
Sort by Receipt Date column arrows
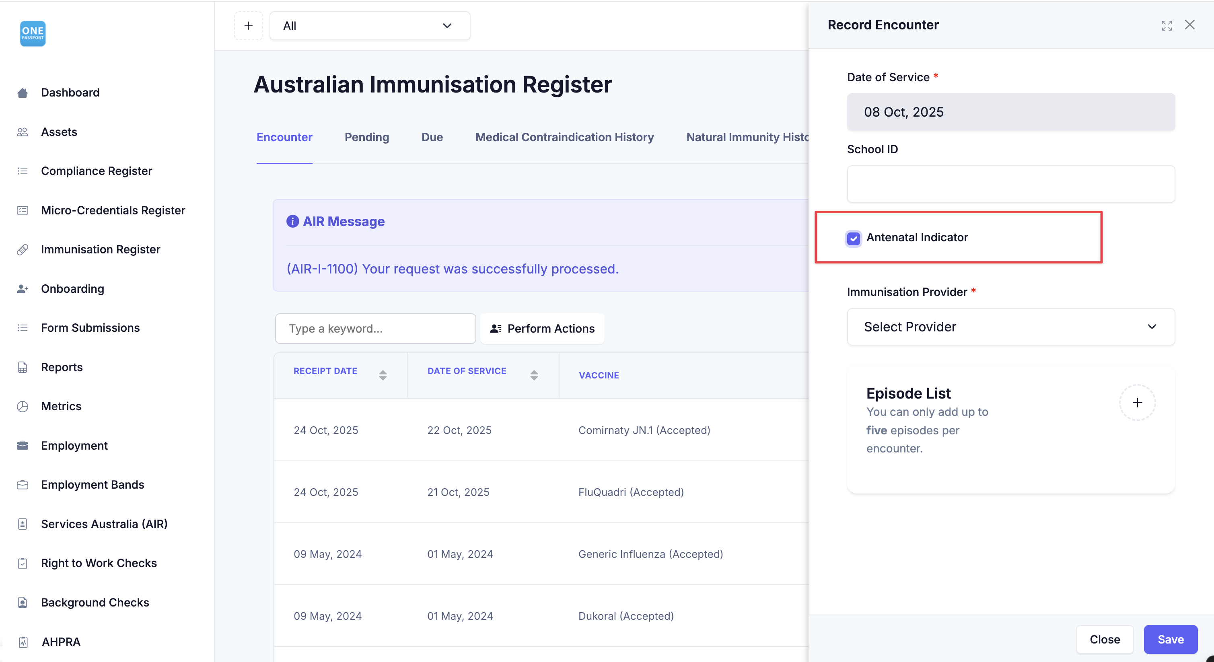[383, 375]
